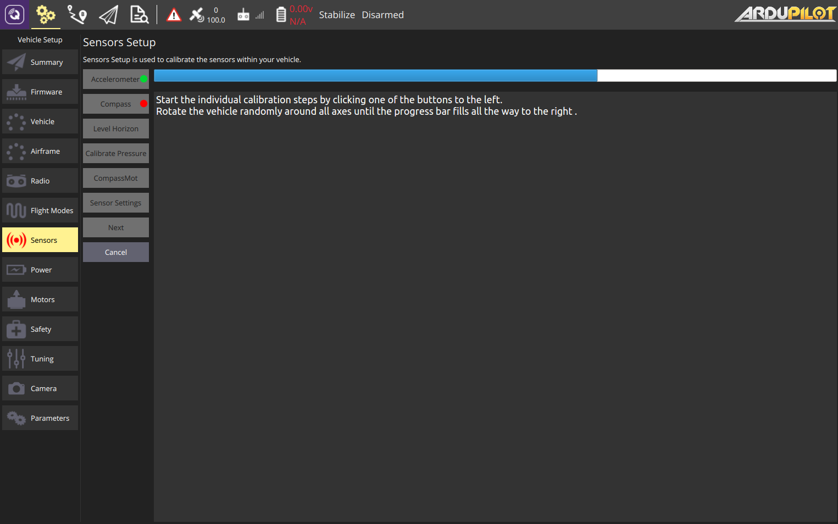
Task: Open the Airframe setup page
Action: (x=40, y=151)
